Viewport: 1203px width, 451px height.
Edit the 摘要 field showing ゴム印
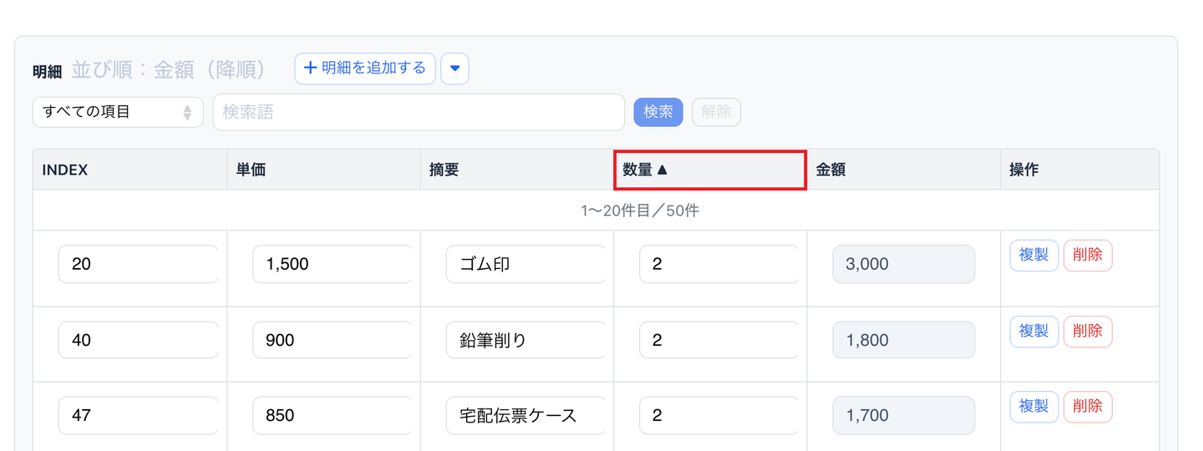(x=526, y=264)
